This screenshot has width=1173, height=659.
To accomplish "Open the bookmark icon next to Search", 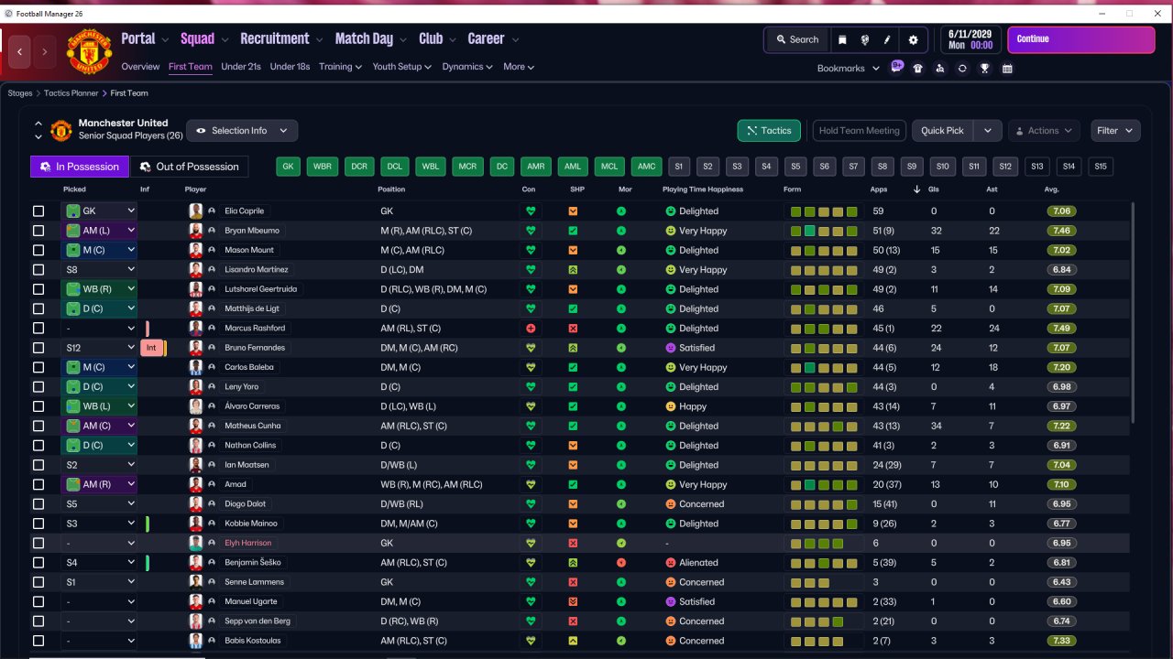I will [x=842, y=39].
